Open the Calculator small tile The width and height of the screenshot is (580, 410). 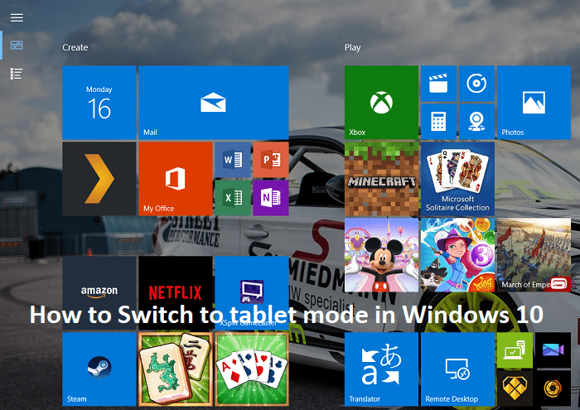437,122
